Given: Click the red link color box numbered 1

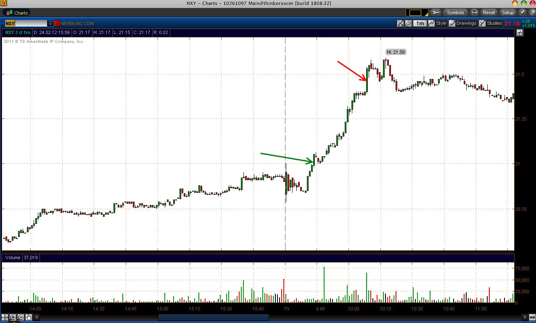Looking at the screenshot, I should coord(57,24).
